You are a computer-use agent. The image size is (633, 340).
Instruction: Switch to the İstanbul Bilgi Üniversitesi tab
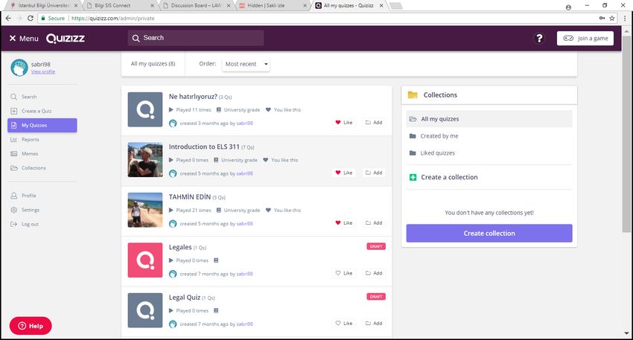tap(43, 6)
